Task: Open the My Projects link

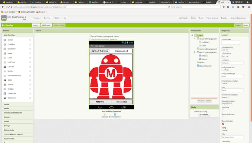Action: [x=183, y=18]
